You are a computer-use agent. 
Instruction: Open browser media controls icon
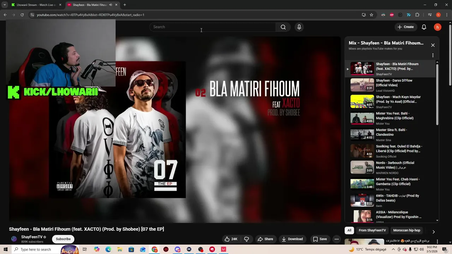click(x=430, y=15)
